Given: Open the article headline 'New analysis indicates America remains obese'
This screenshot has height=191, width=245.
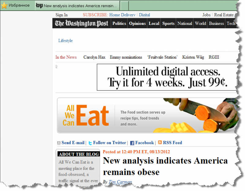Looking at the screenshot, I should click(x=165, y=166).
